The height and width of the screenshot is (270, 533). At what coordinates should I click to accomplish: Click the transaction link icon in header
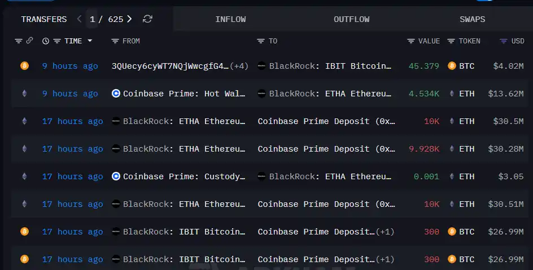pyautogui.click(x=29, y=41)
